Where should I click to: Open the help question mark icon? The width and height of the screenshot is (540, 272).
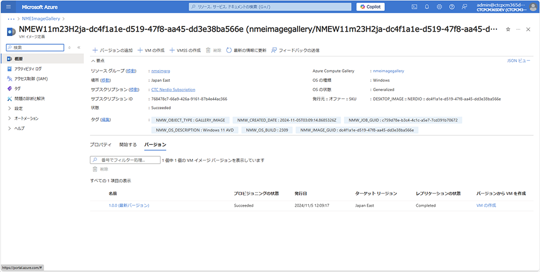pyautogui.click(x=452, y=7)
